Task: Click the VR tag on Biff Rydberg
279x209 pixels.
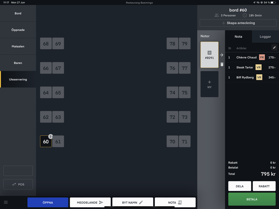Action: 259,77
